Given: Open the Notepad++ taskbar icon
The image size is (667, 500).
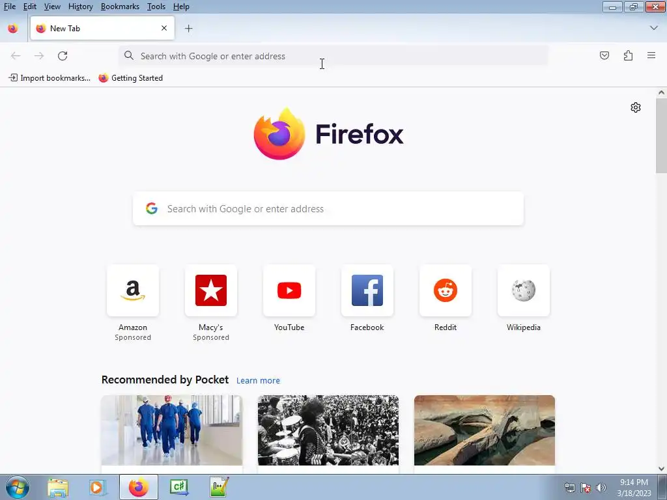Looking at the screenshot, I should point(220,487).
